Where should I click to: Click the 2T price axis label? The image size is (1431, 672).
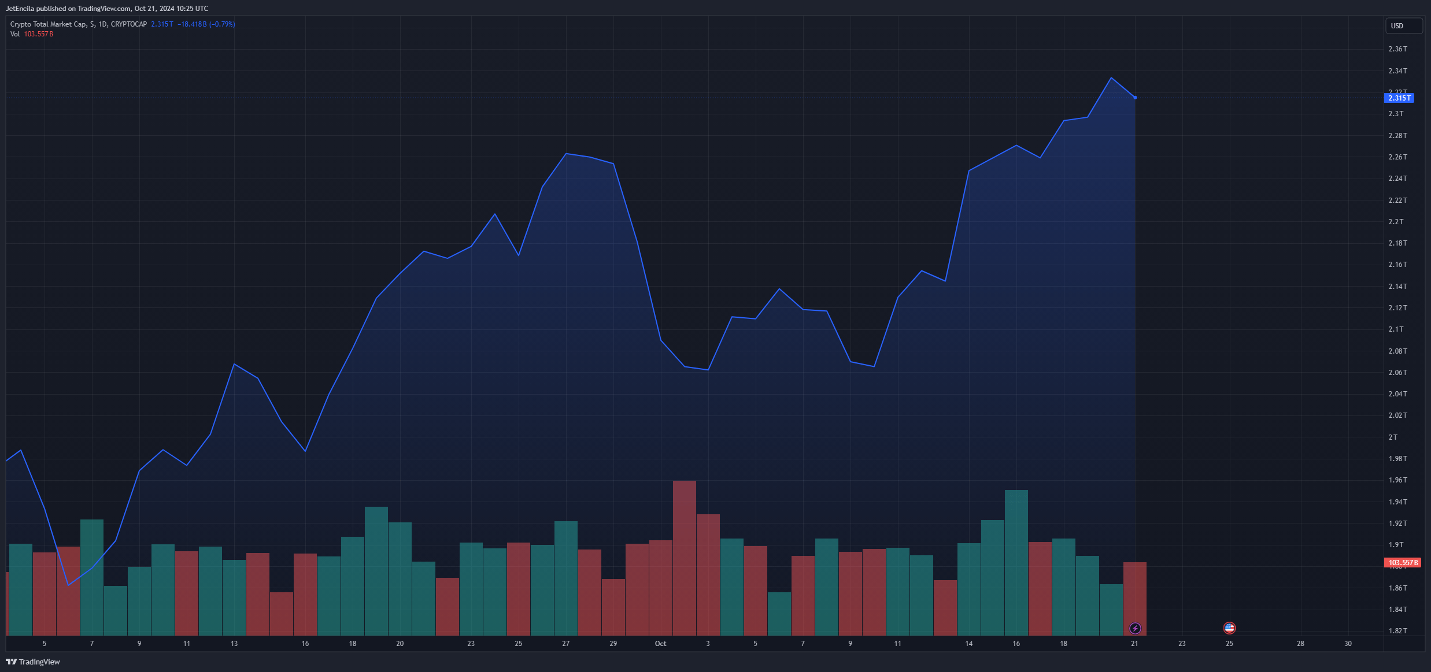click(x=1393, y=437)
